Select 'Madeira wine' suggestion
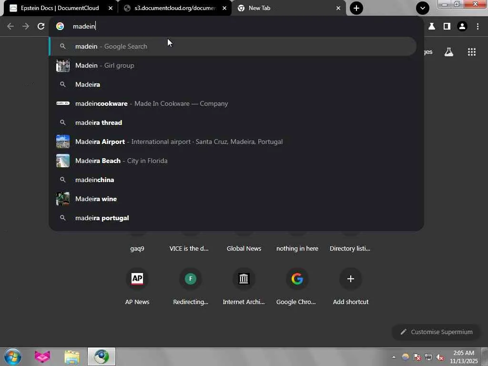The width and height of the screenshot is (488, 366). coord(233,199)
